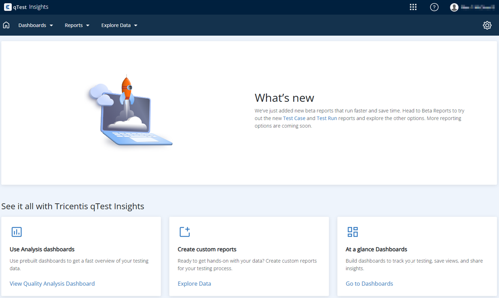Expand the Dashboards dropdown menu
The image size is (499, 298).
(36, 25)
